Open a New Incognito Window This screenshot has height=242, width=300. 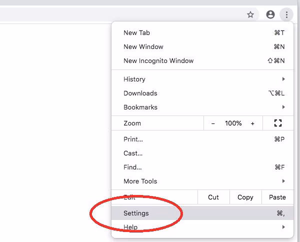158,60
